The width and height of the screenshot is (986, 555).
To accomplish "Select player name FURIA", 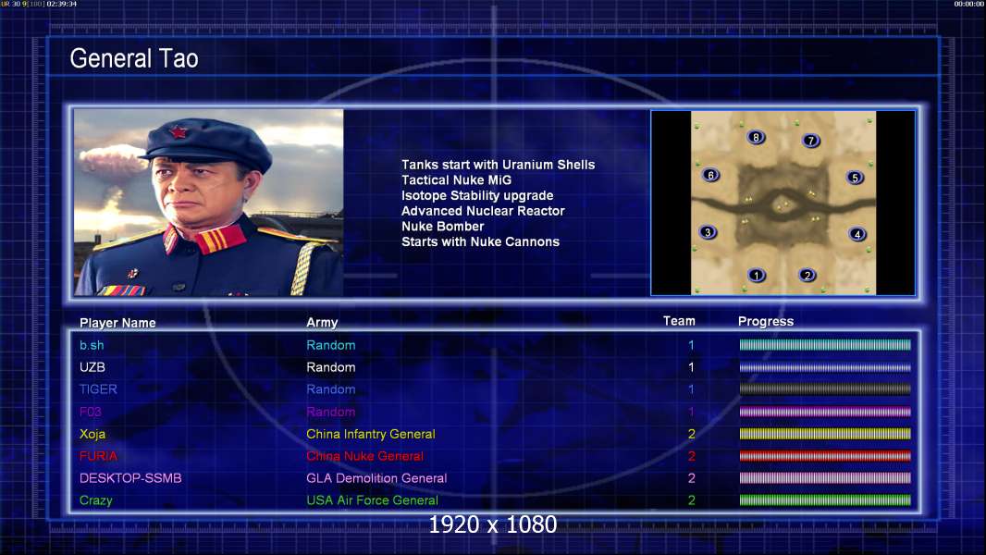I will [x=98, y=456].
